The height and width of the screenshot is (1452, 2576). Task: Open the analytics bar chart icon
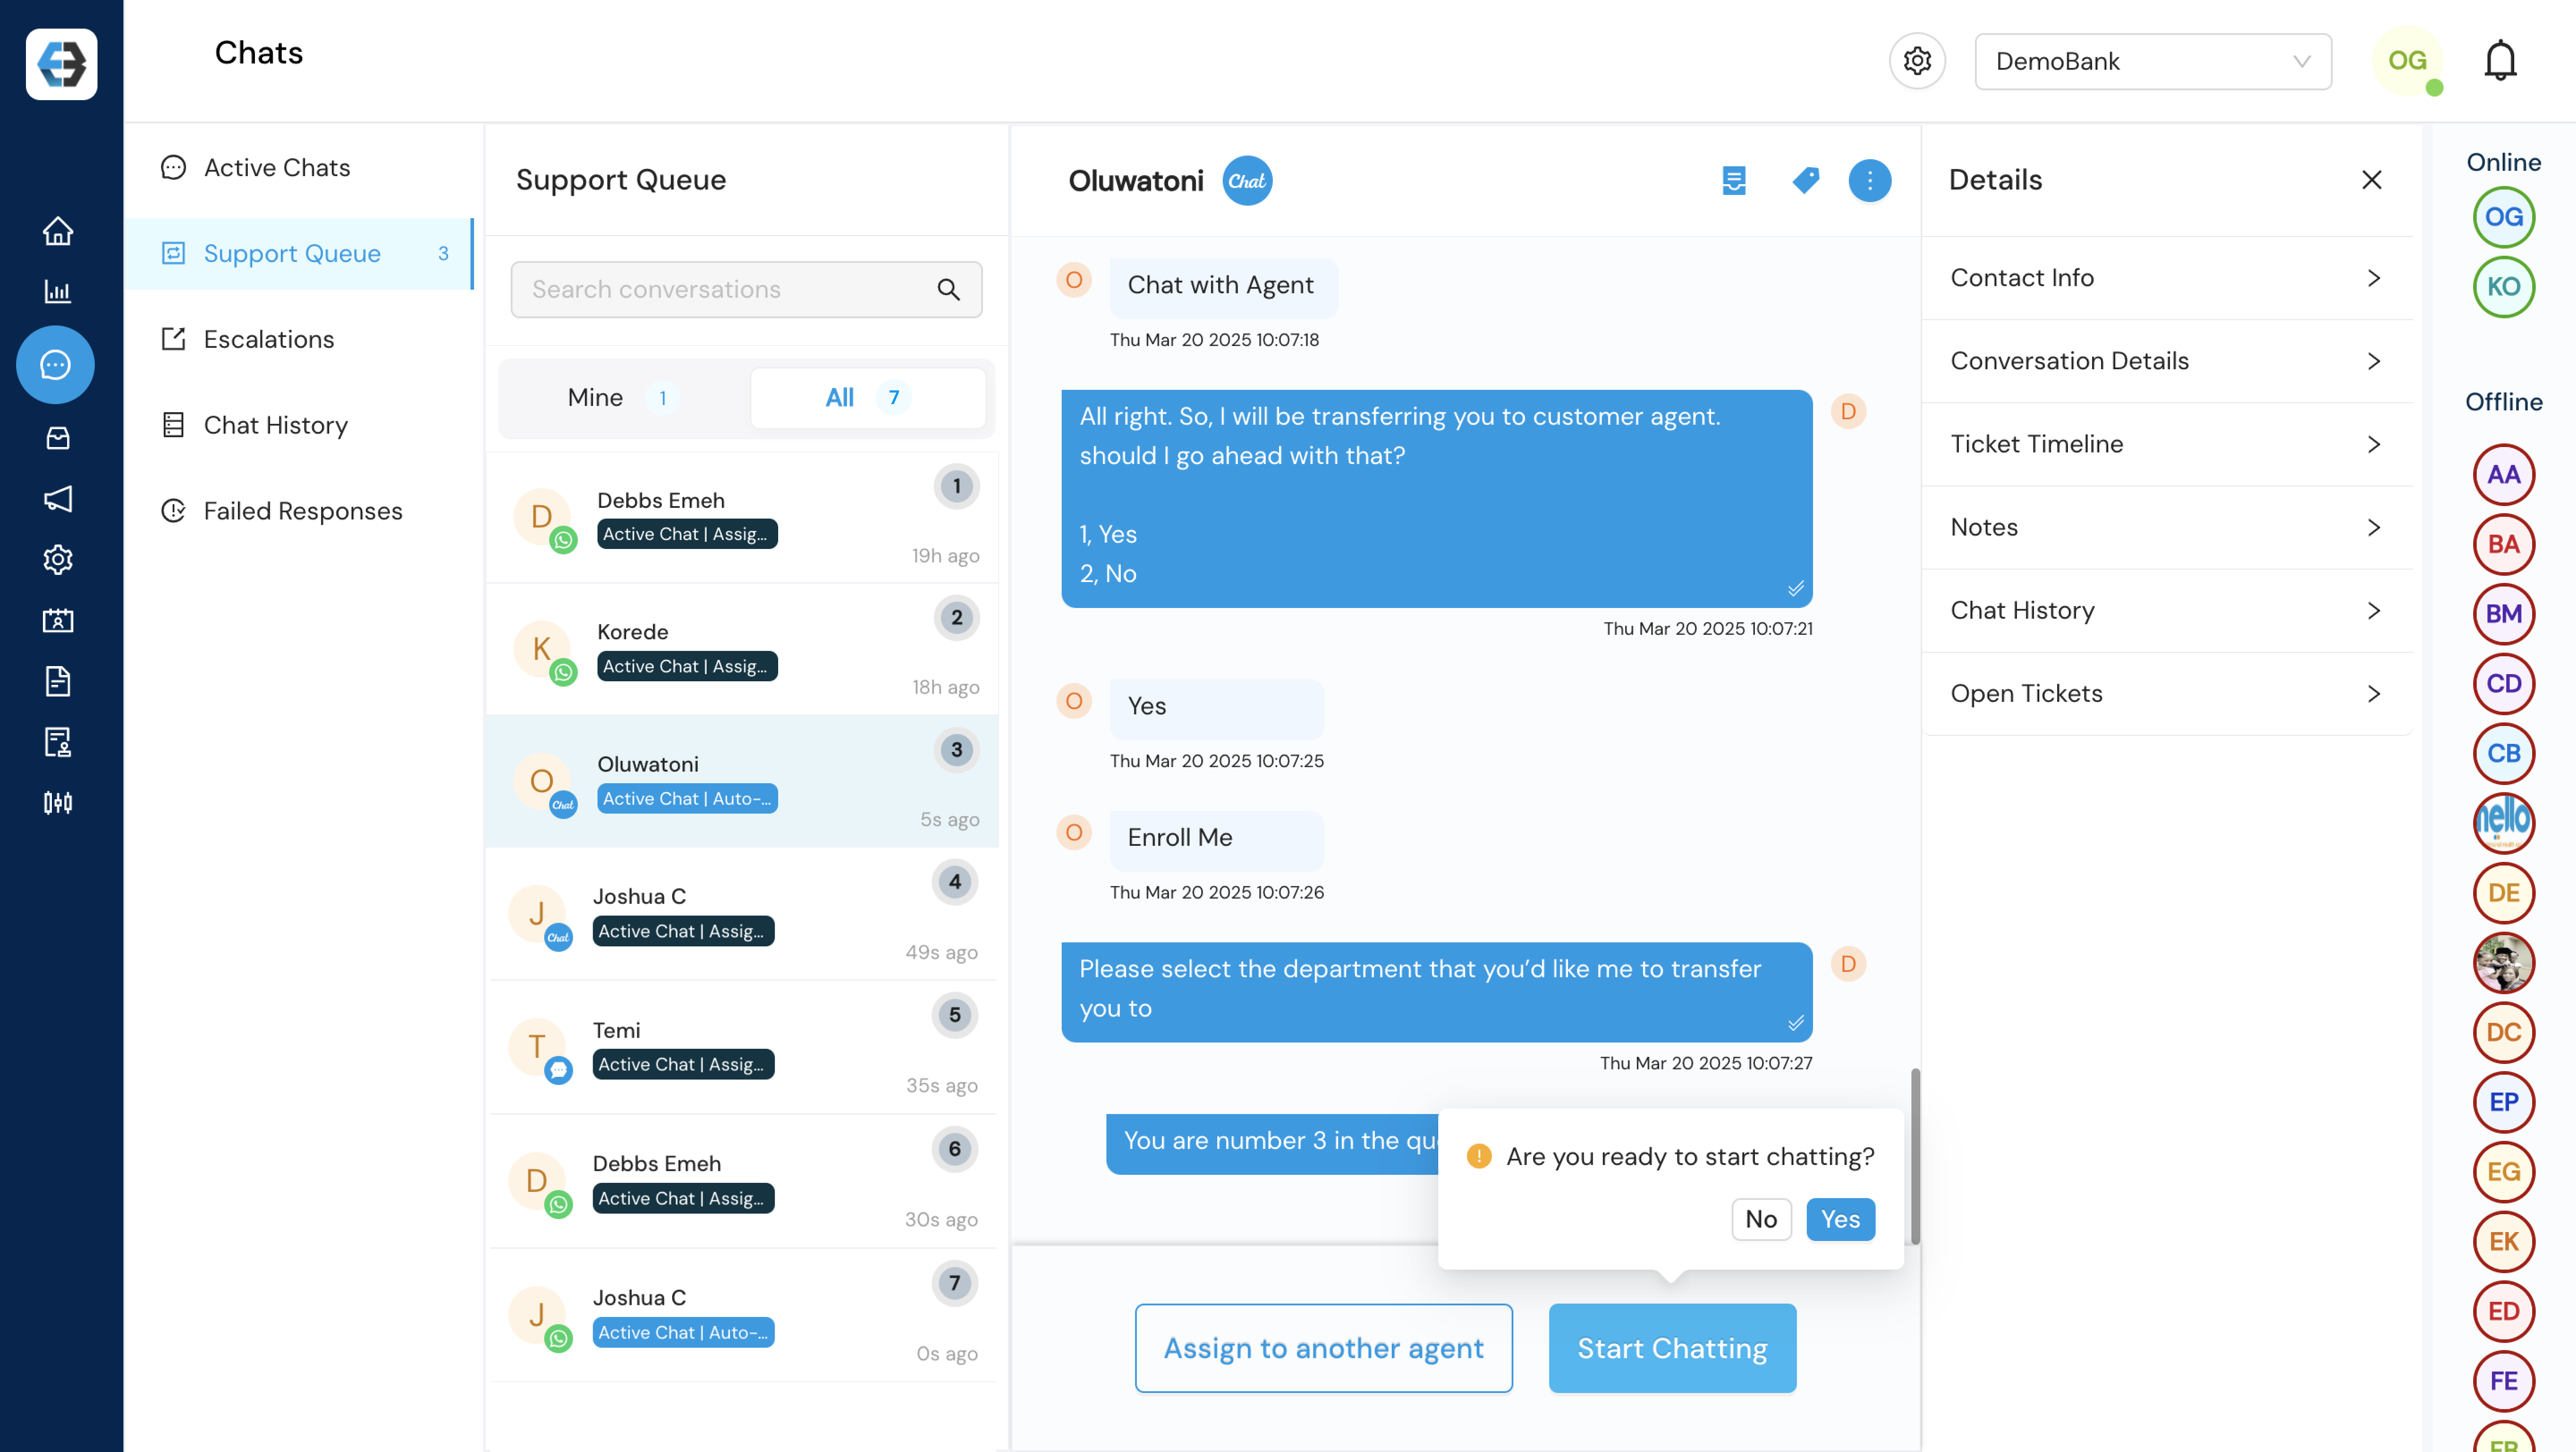tap(58, 292)
